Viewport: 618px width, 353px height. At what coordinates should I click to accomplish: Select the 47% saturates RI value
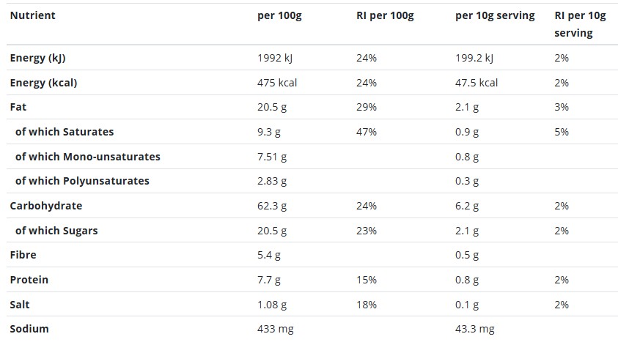pos(367,132)
